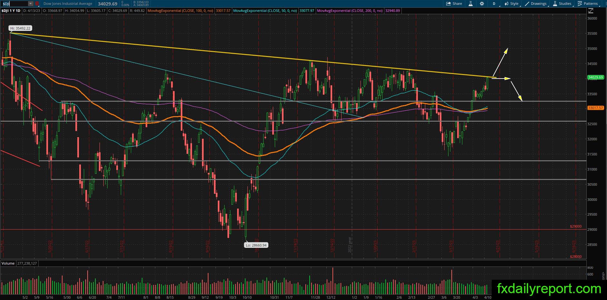
Task: Select the MovAvgExponential 50 study label
Action: (265, 11)
